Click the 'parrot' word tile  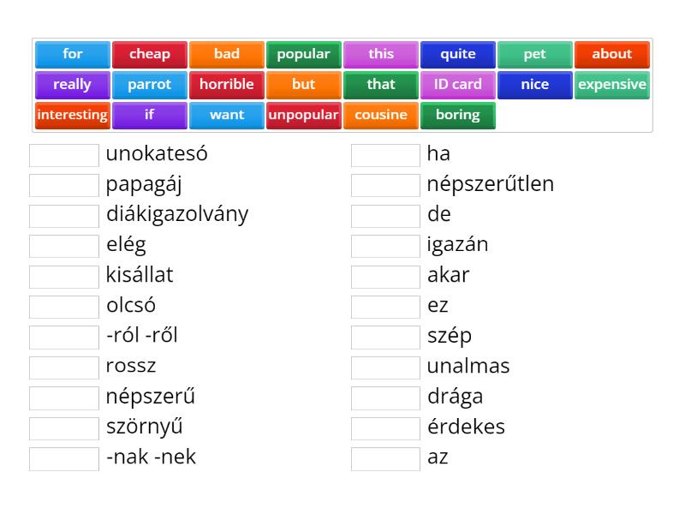tap(150, 85)
